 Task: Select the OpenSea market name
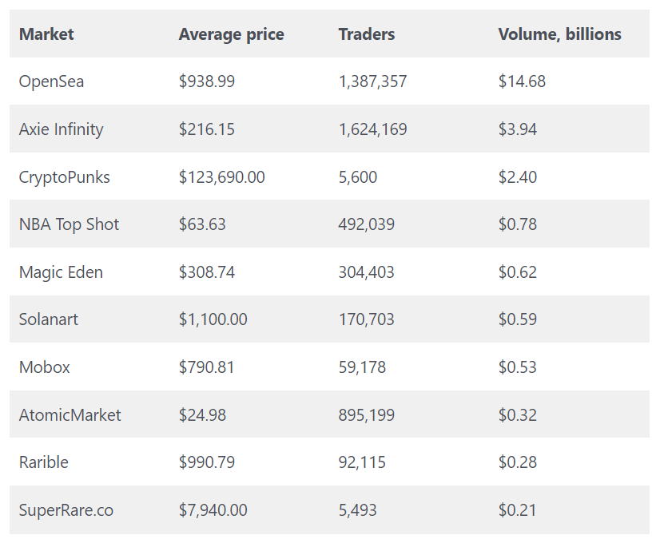[51, 81]
